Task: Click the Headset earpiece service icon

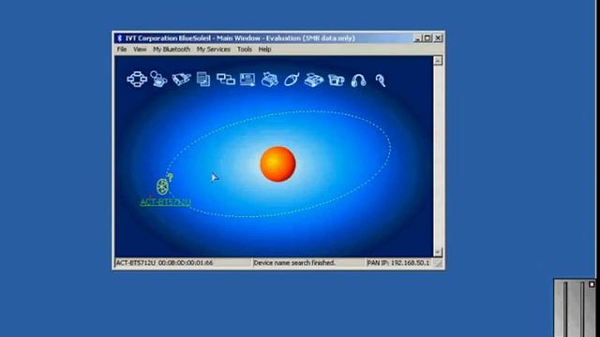Action: (x=381, y=81)
